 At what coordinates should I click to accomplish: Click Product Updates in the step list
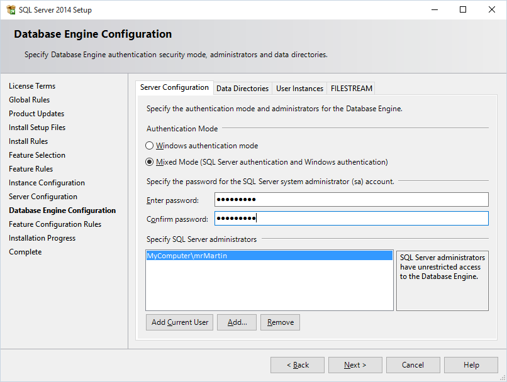pos(36,114)
